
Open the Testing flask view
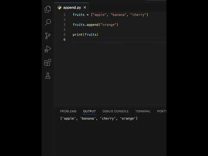click(x=48, y=76)
